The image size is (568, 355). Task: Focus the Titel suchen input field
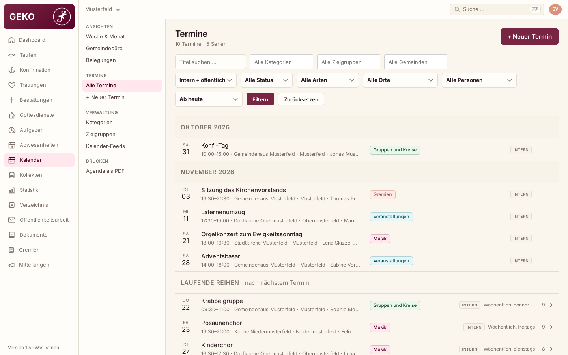[211, 62]
